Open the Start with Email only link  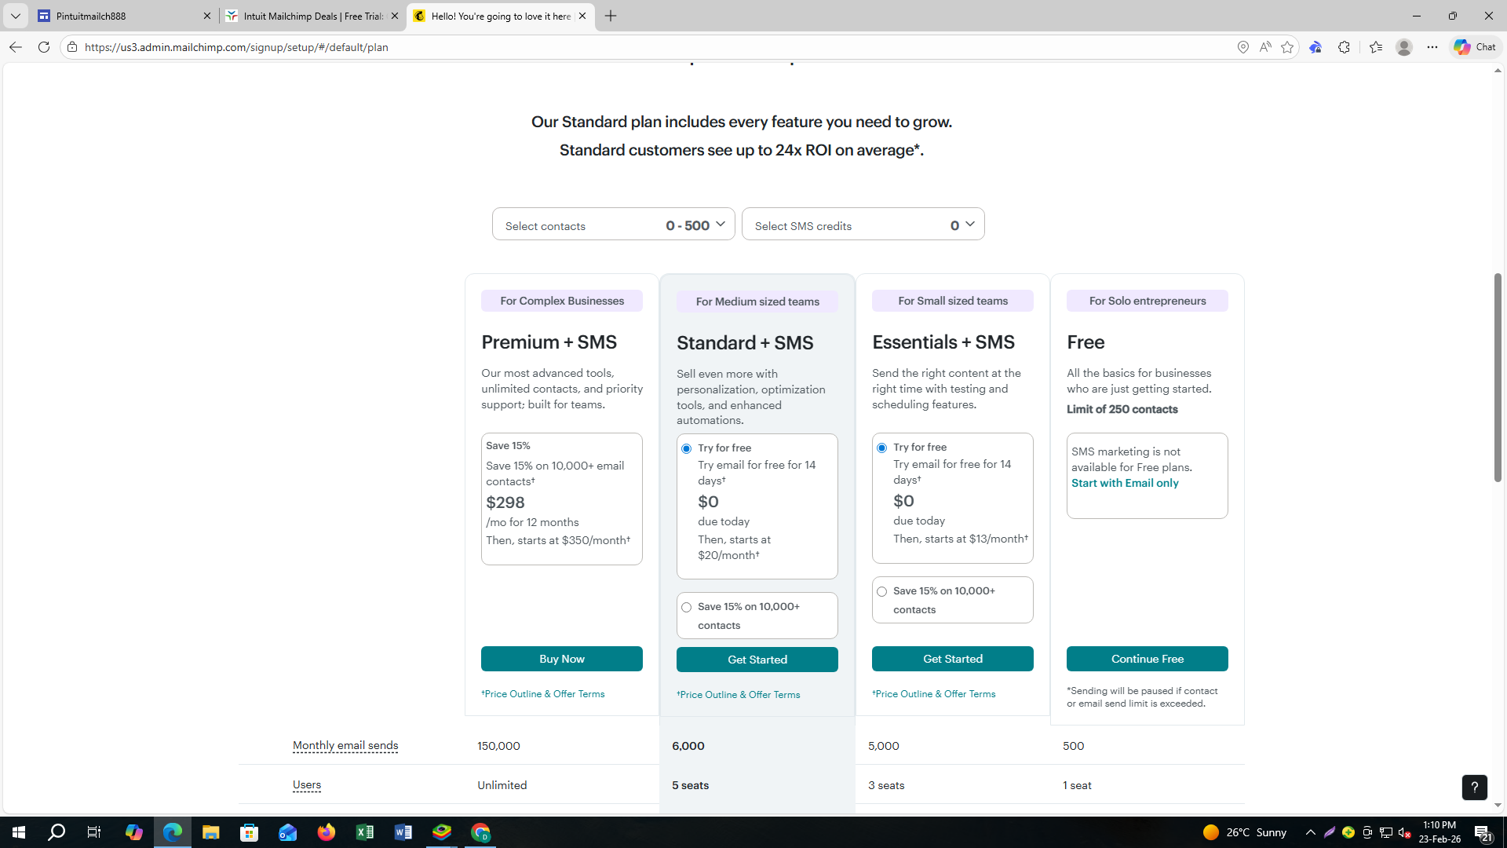click(1125, 483)
